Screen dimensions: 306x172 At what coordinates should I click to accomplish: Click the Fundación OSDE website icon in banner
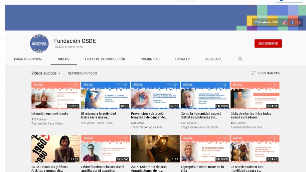[x=256, y=23]
